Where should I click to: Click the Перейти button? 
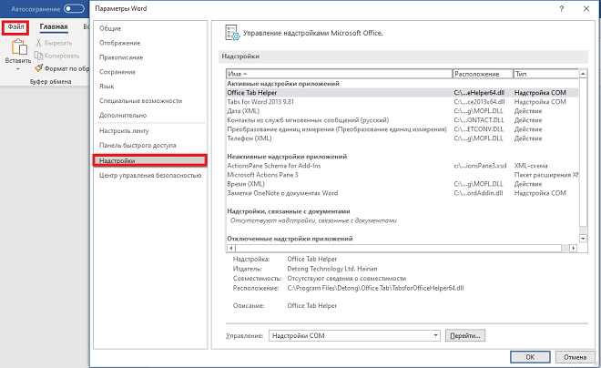coord(465,336)
